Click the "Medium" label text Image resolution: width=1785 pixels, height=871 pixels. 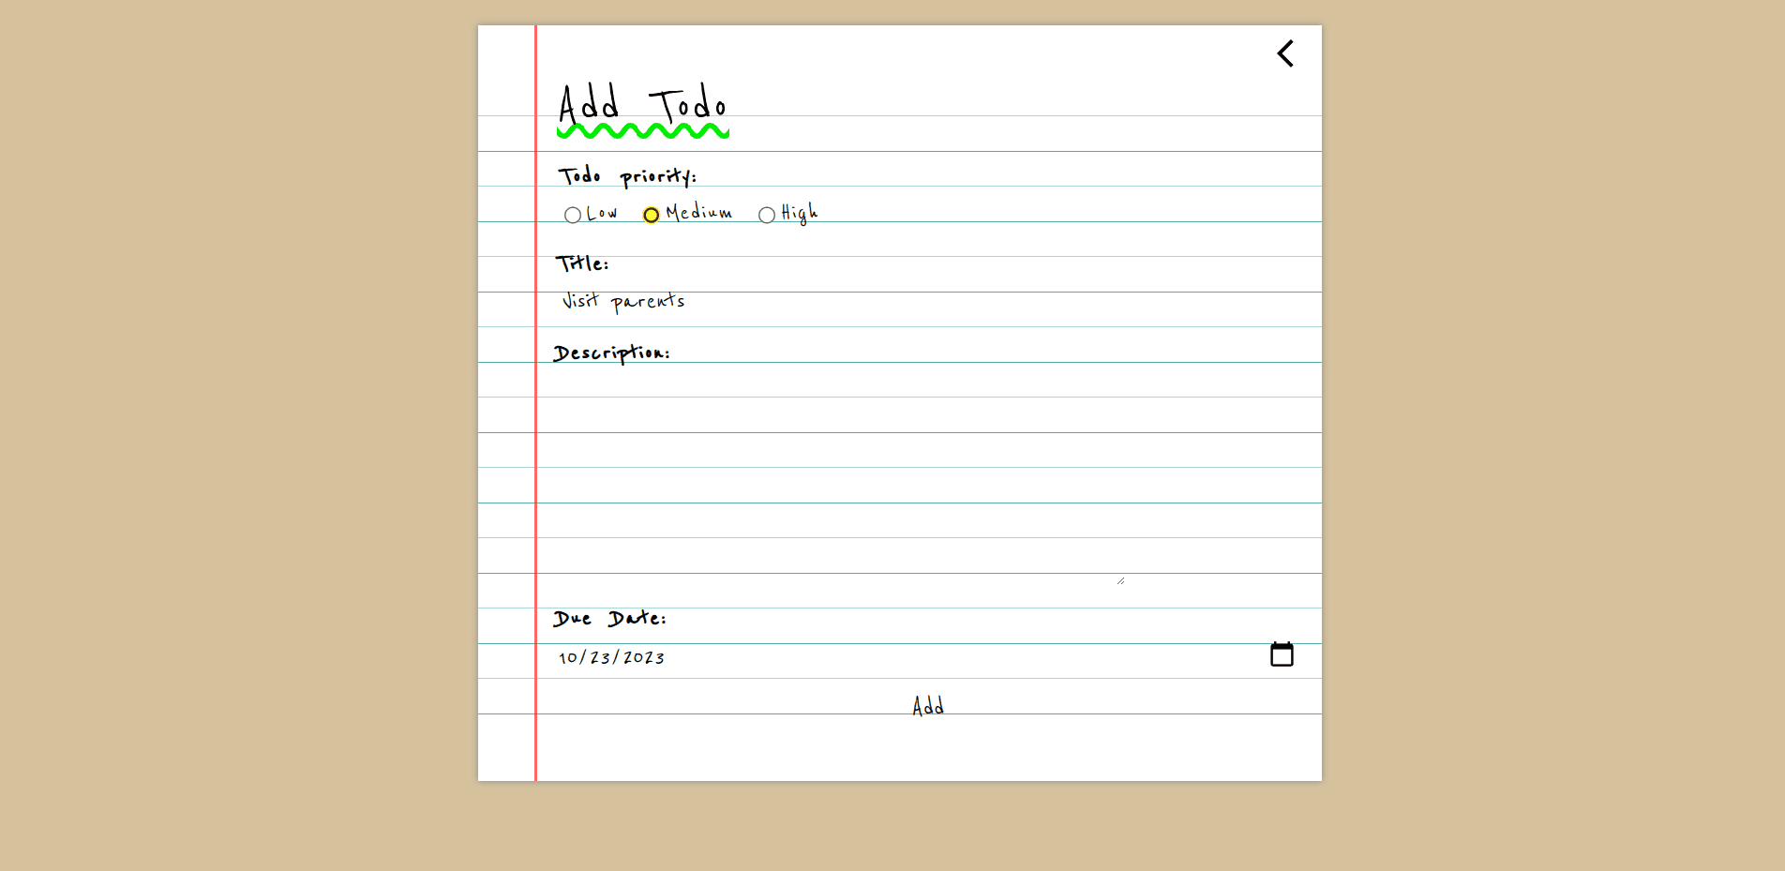pyautogui.click(x=698, y=213)
